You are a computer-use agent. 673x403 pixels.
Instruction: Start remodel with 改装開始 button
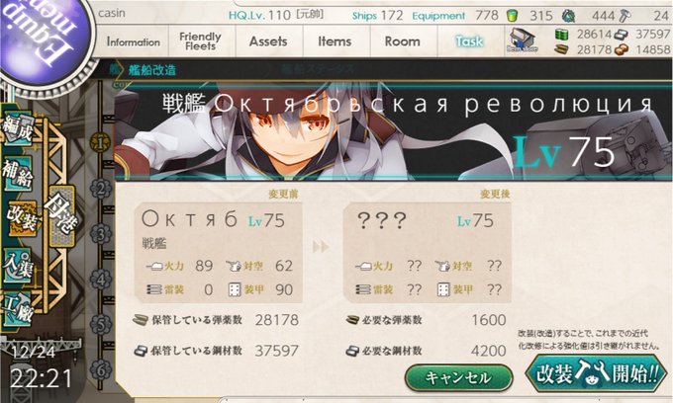click(596, 373)
